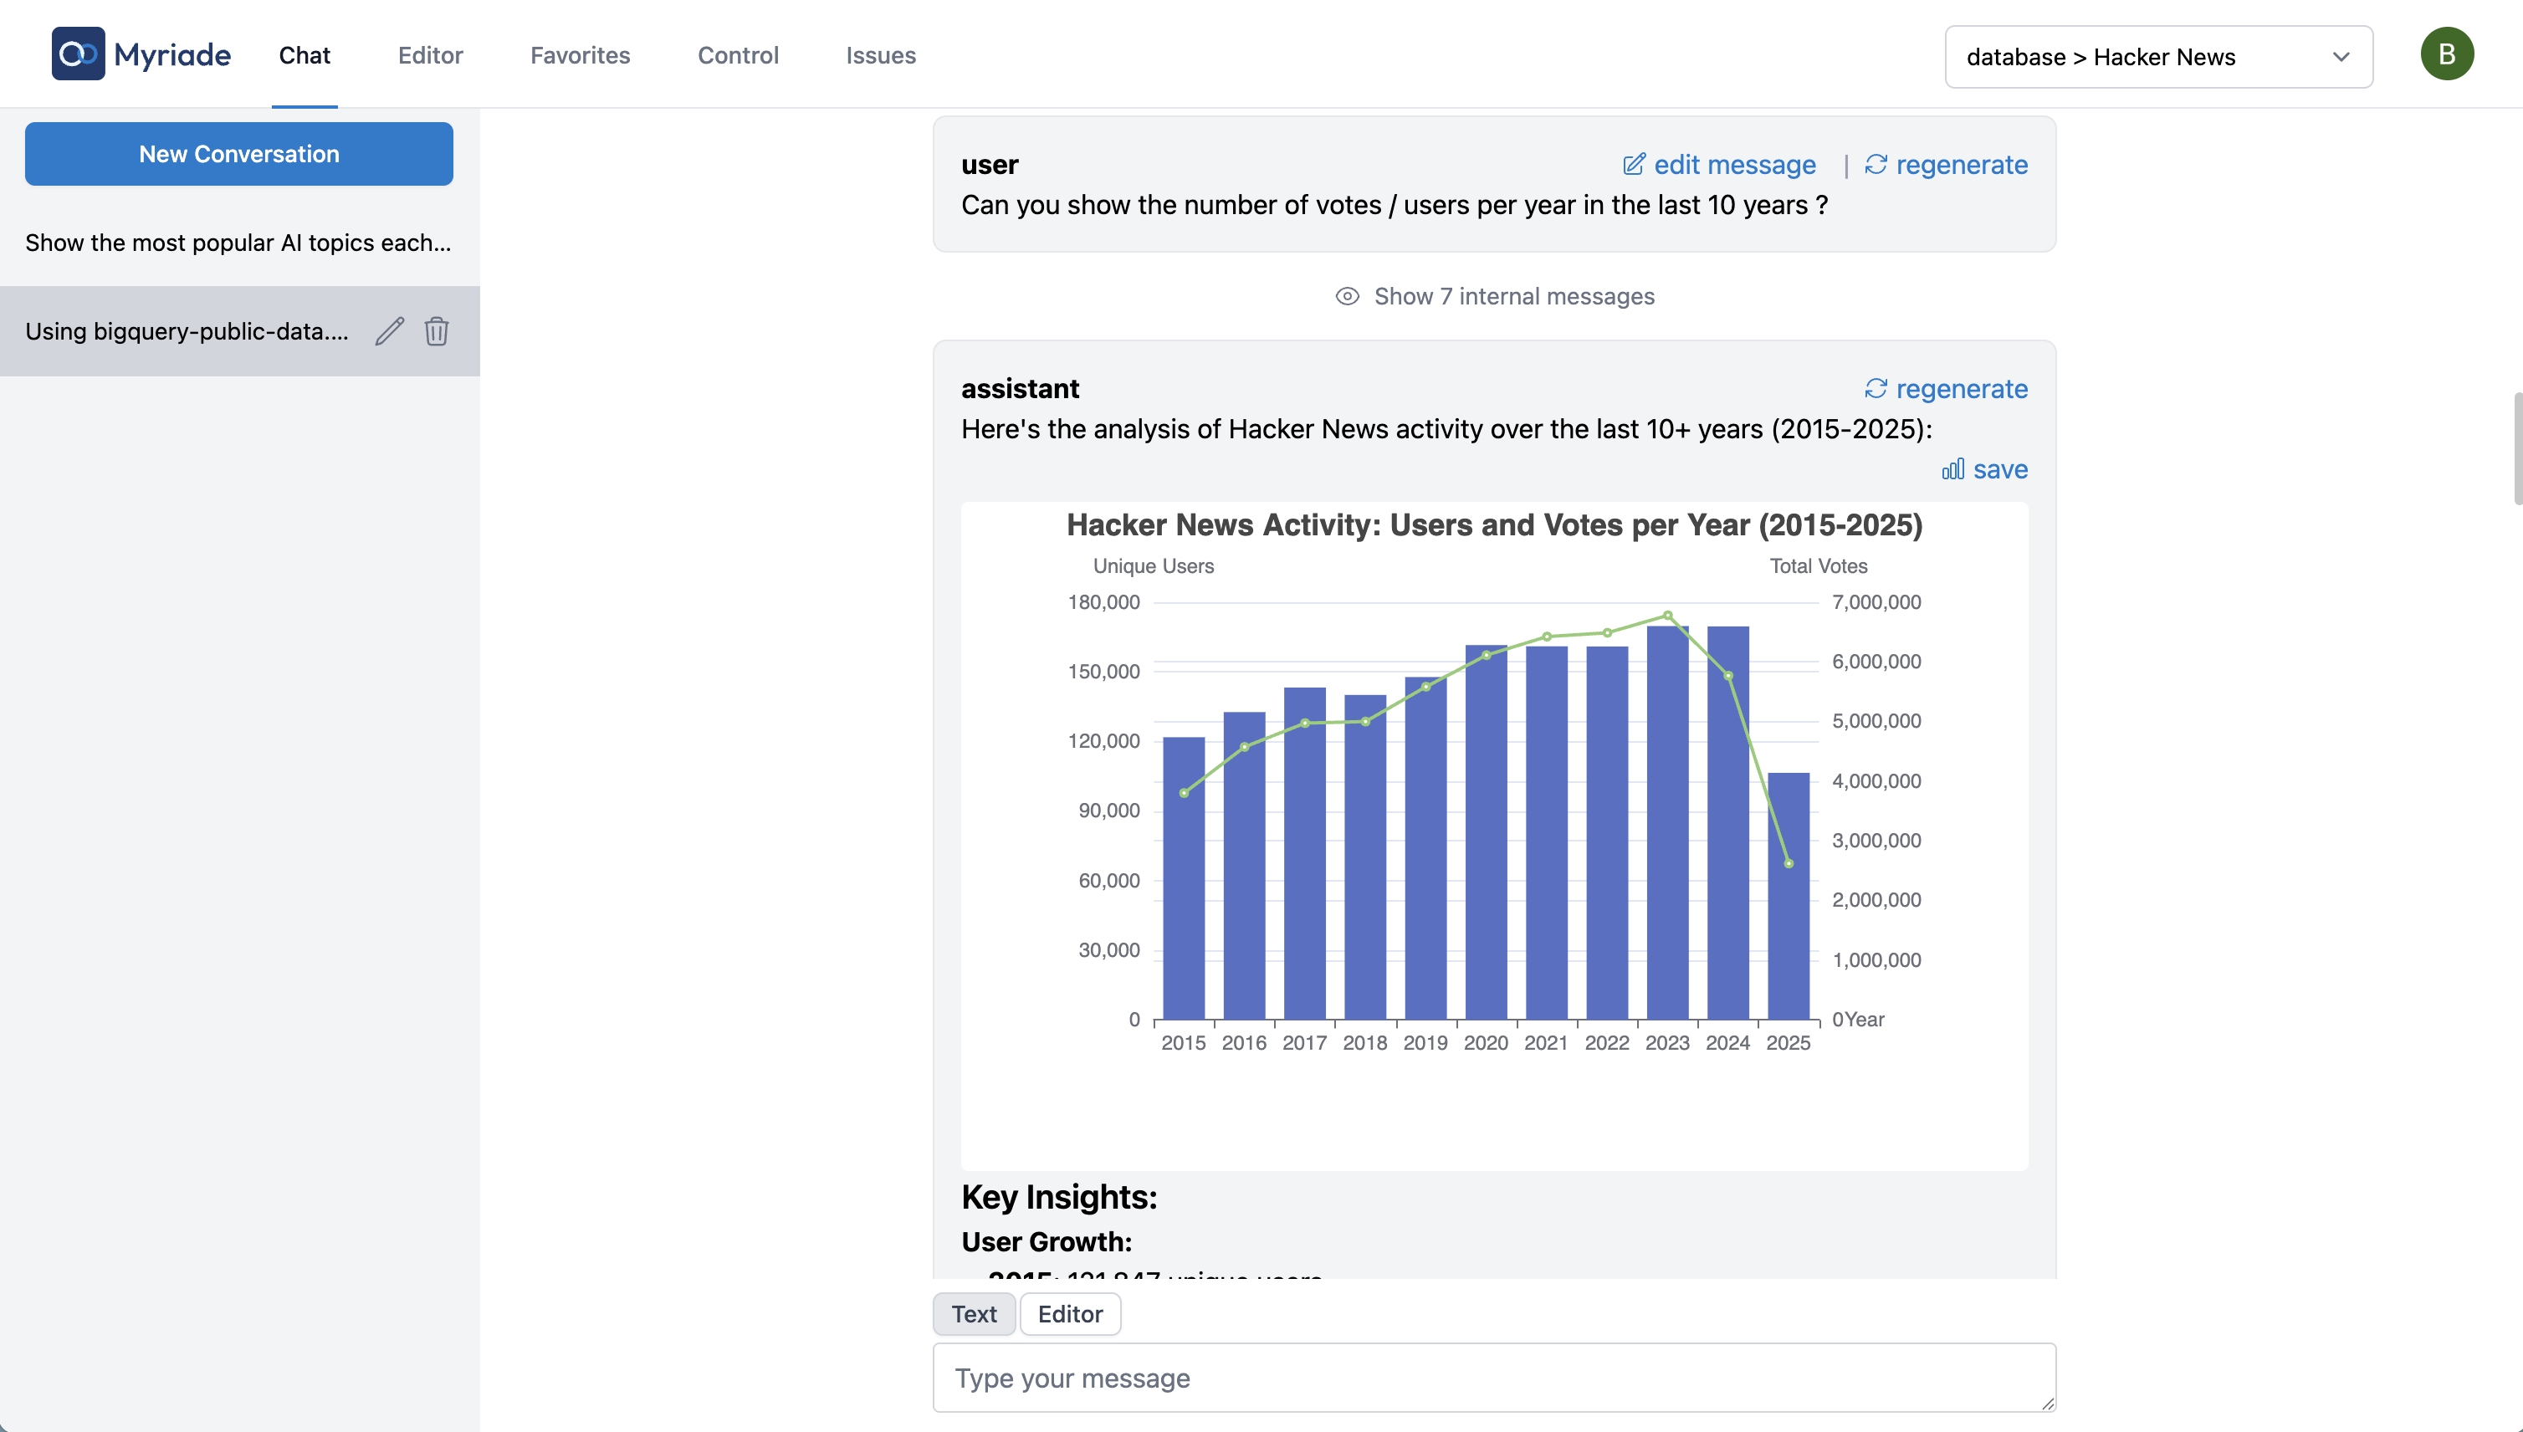
Task: Switch input mode to Text
Action: [974, 1314]
